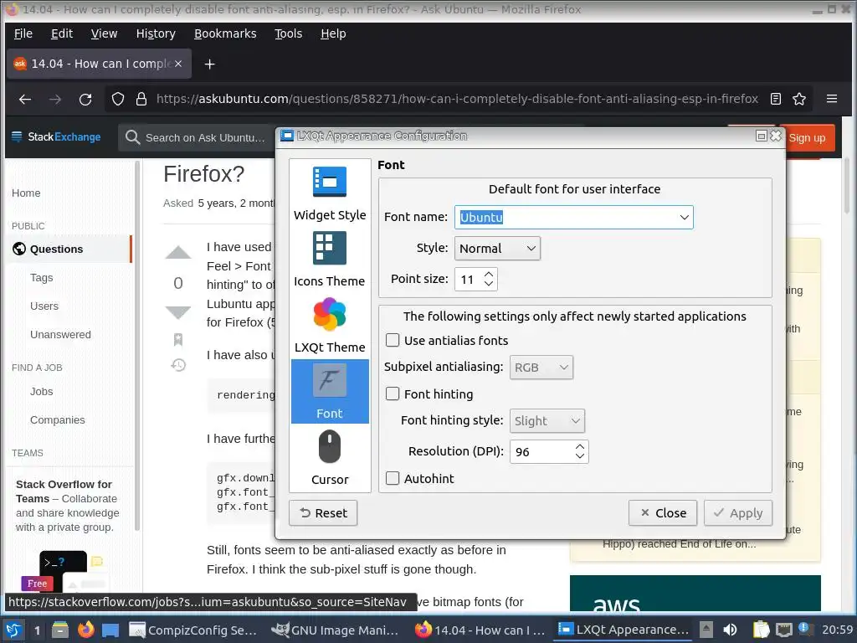Expand the system tray arrow
Screen dimensions: 857x643
(706, 630)
